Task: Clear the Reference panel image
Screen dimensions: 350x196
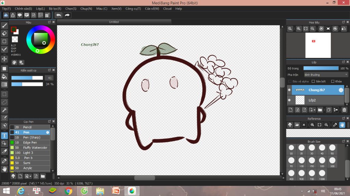Action: pos(304,125)
